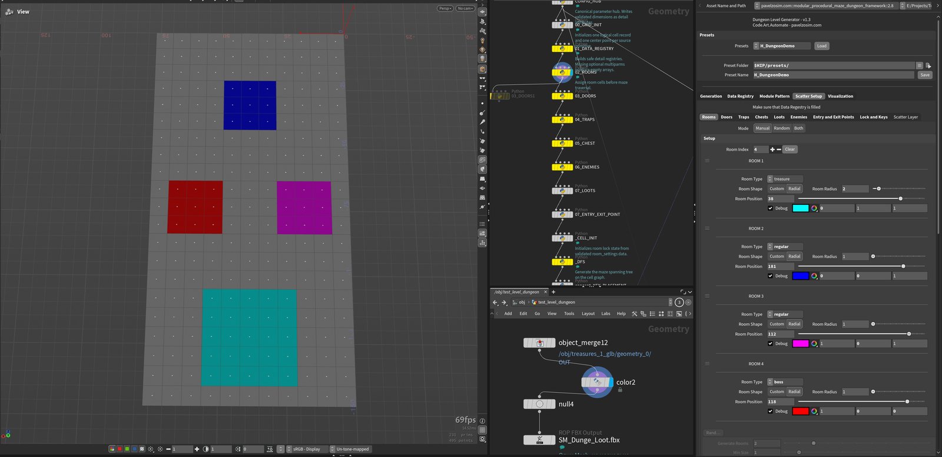
Task: Open Room Type dropdown showing boss
Action: pyautogui.click(x=785, y=382)
